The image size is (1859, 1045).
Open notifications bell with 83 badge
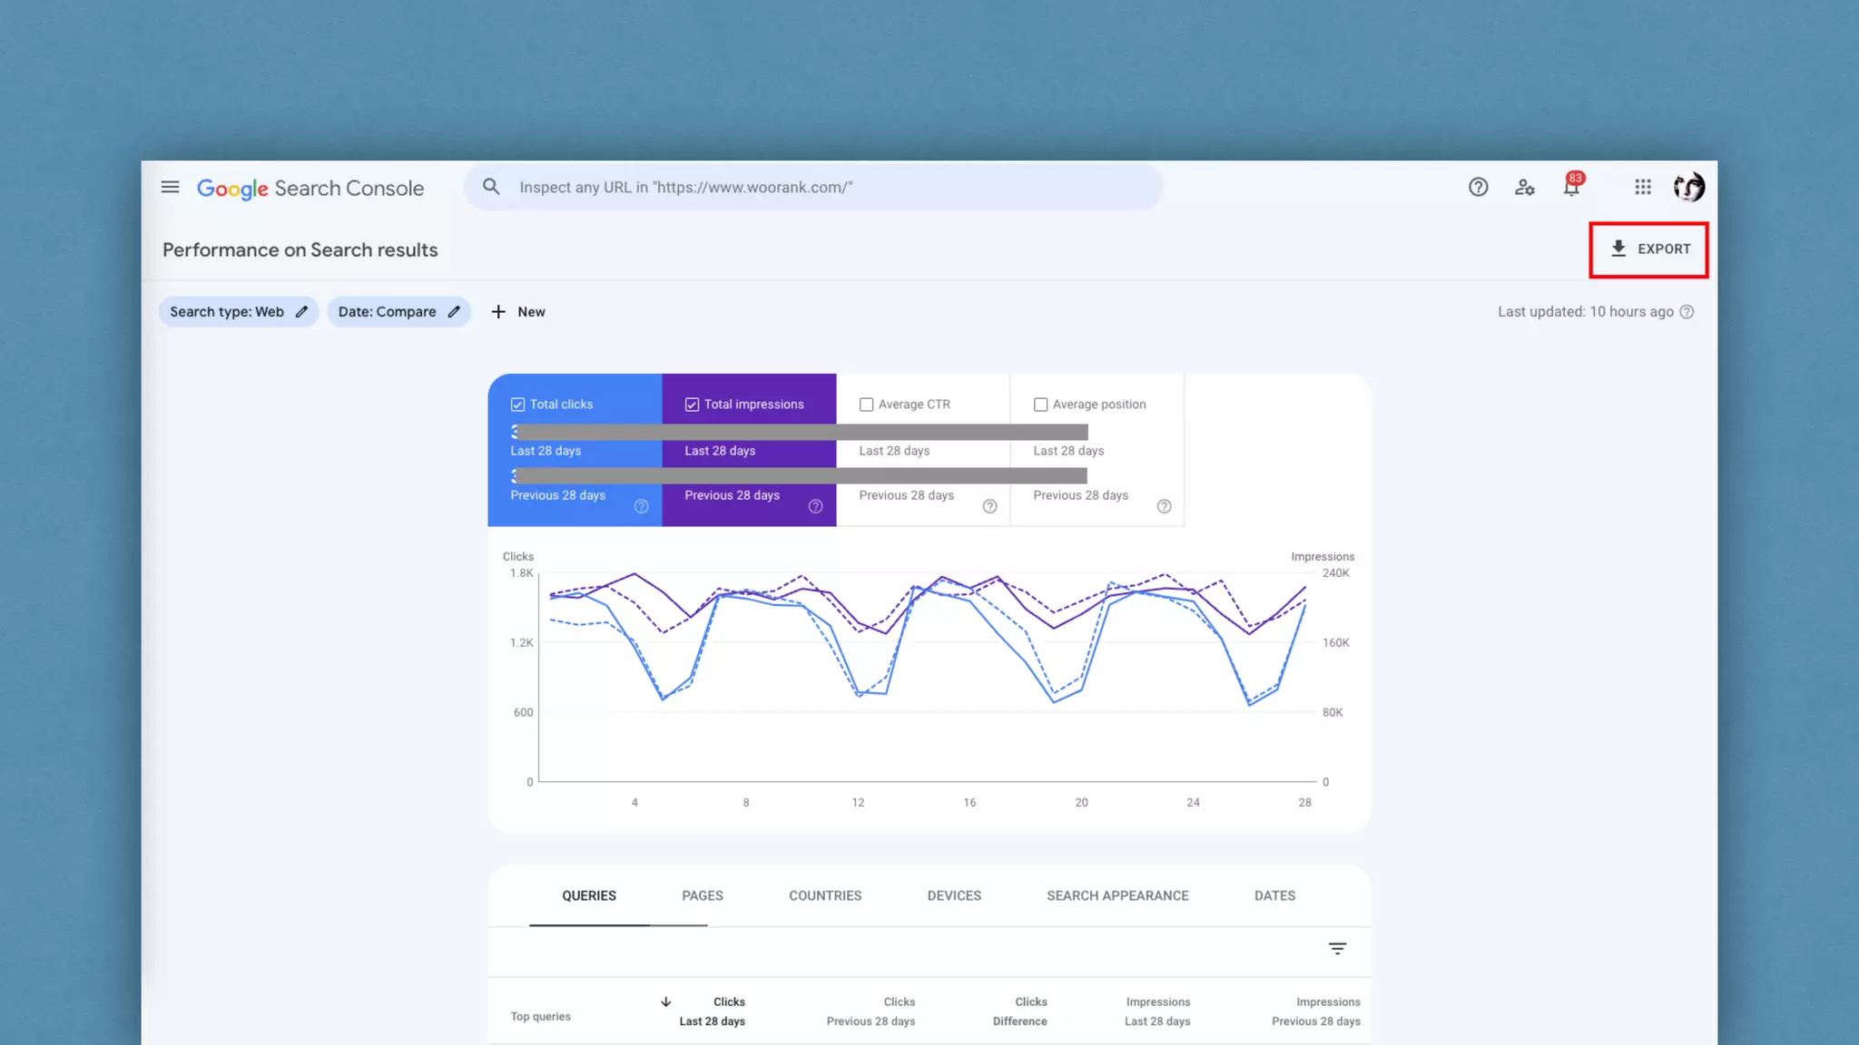1571,188
